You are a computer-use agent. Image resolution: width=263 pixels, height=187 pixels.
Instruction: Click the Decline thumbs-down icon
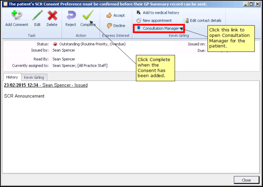(109, 26)
